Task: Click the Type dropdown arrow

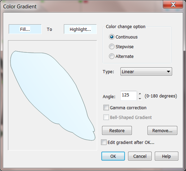Action: (x=168, y=71)
